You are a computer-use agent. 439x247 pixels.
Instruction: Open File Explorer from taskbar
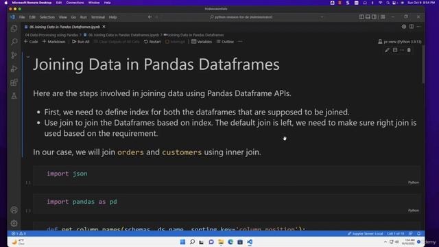coord(221,242)
